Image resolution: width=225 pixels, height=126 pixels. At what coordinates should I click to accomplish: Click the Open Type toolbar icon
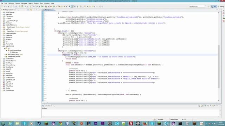[59, 6]
